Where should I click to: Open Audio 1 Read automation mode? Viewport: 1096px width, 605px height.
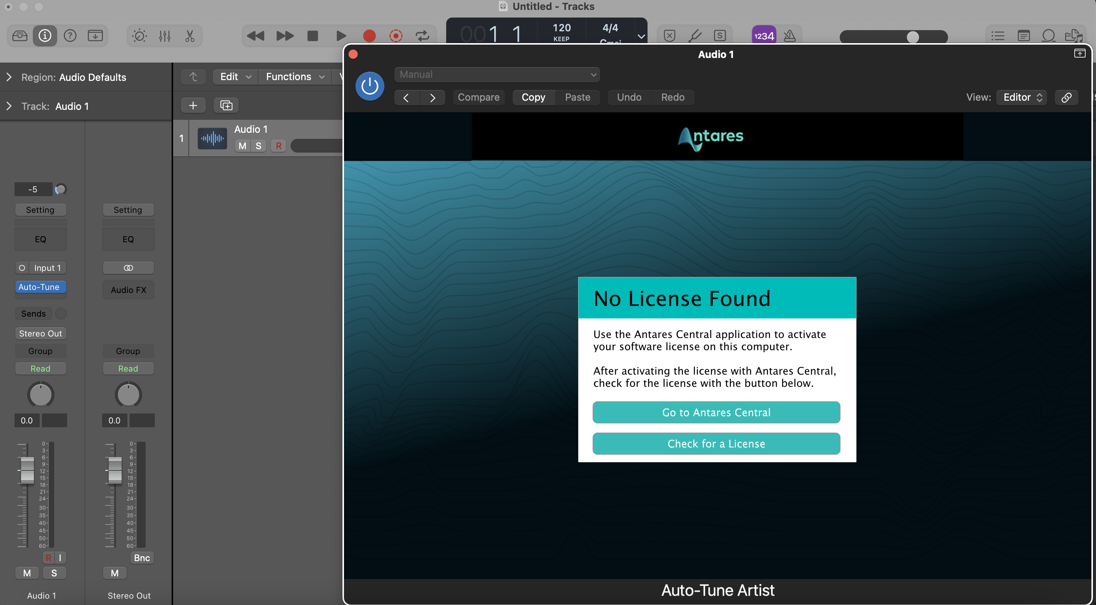coord(40,368)
